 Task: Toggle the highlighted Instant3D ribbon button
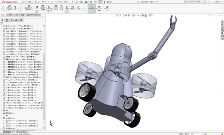(91, 9)
